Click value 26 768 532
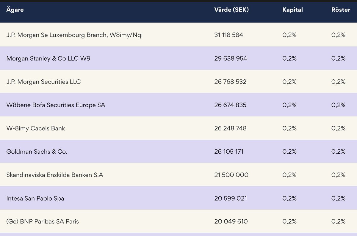Image resolution: width=357 pixels, height=236 pixels. click(x=230, y=82)
